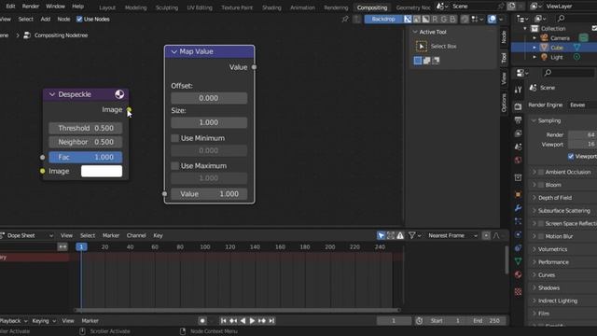
Task: Open the node editor Add menu
Action: click(x=46, y=19)
